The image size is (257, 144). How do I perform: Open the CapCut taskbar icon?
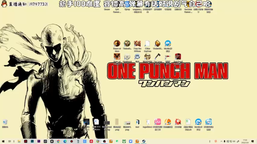tap(52, 141)
